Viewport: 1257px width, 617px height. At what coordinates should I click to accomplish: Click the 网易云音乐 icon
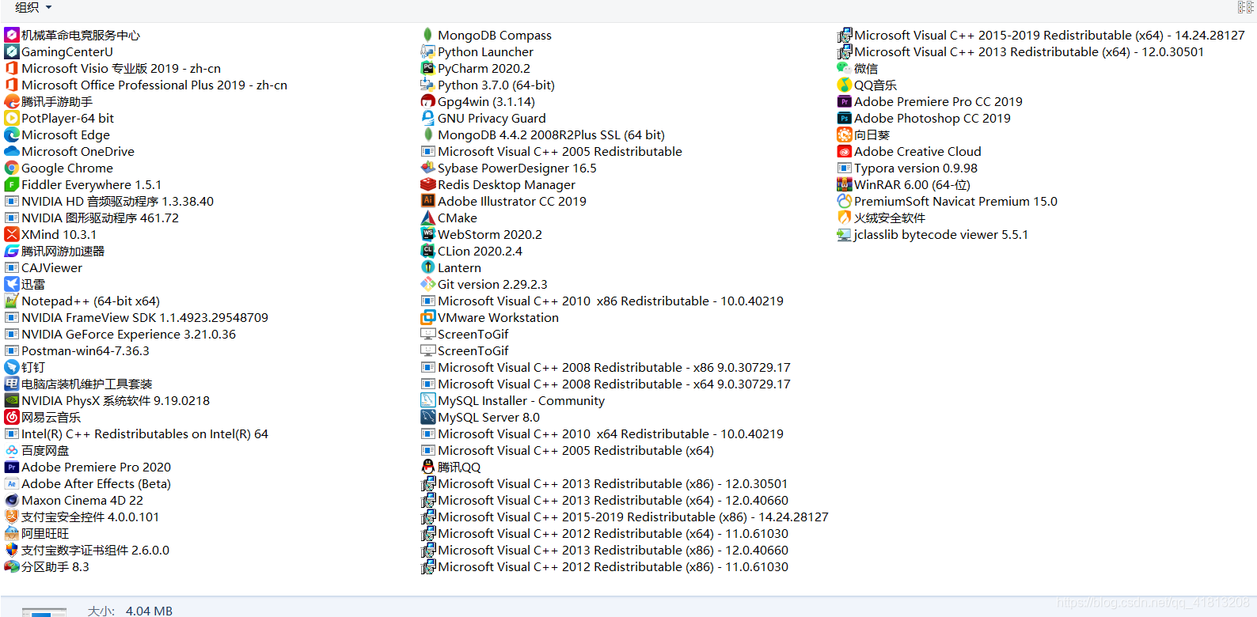pos(12,417)
